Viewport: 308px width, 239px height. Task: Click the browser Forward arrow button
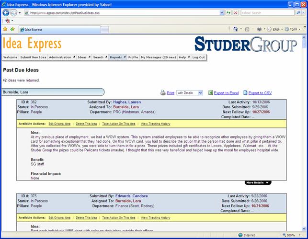[x=13, y=13]
